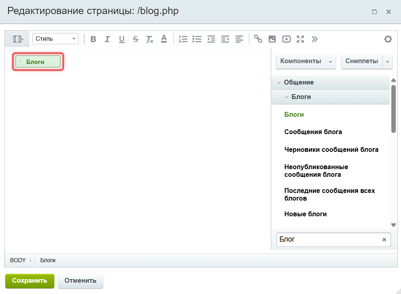Click the Отменить button
Viewport: 401px width, 294px height.
point(80,281)
